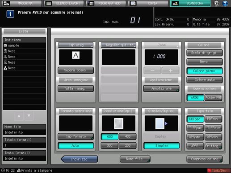
Task: Select the sample address entry
Action: coord(24,45)
